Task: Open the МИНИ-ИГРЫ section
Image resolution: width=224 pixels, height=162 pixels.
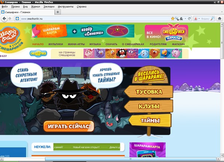Action: pos(76,44)
